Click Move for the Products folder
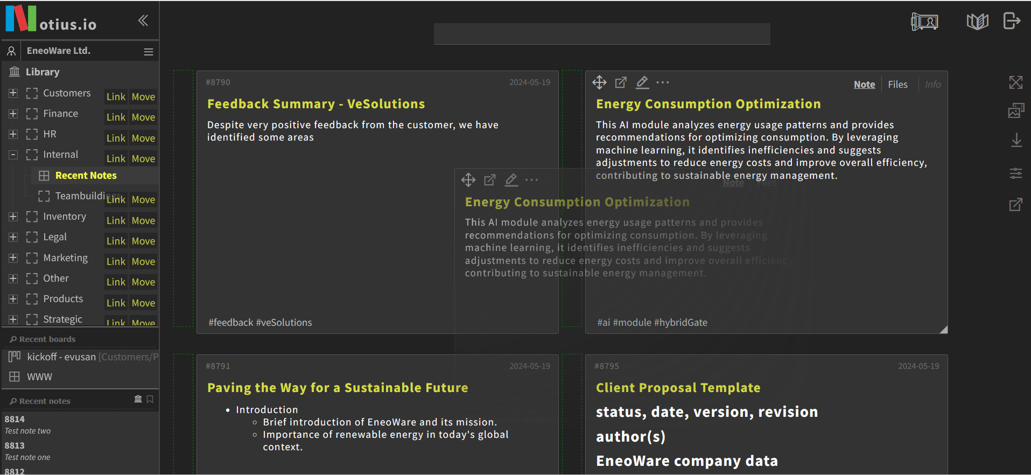The height and width of the screenshot is (475, 1031). pos(143,303)
